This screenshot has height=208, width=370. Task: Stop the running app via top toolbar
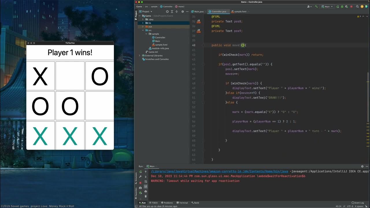point(351,6)
